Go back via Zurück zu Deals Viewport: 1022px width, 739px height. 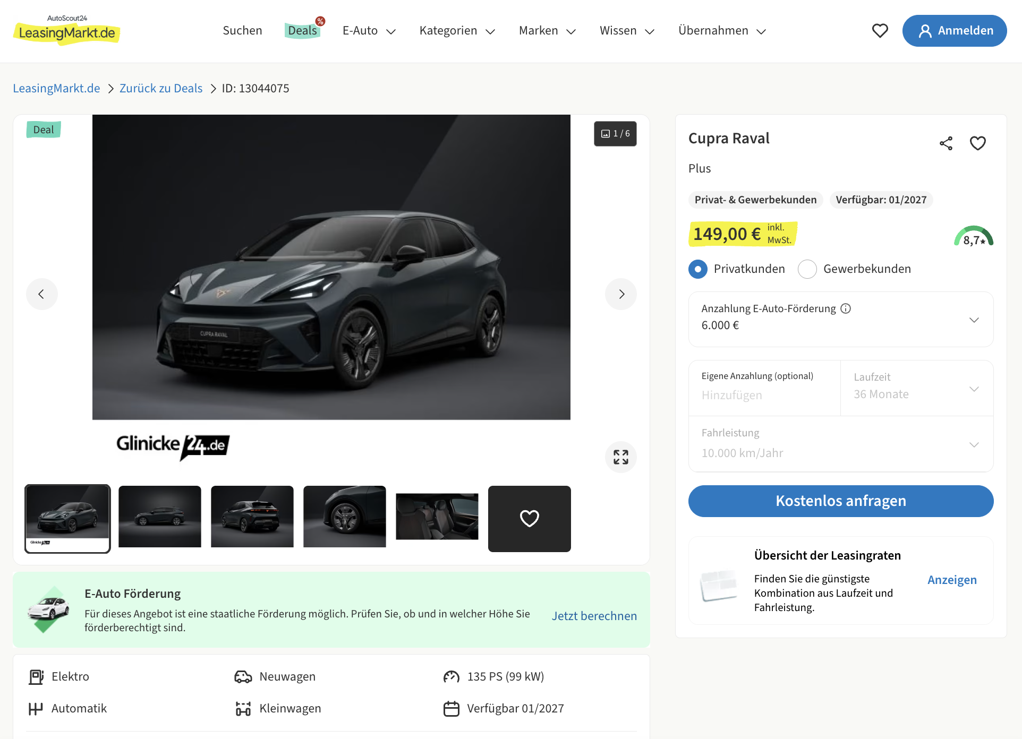pos(161,89)
